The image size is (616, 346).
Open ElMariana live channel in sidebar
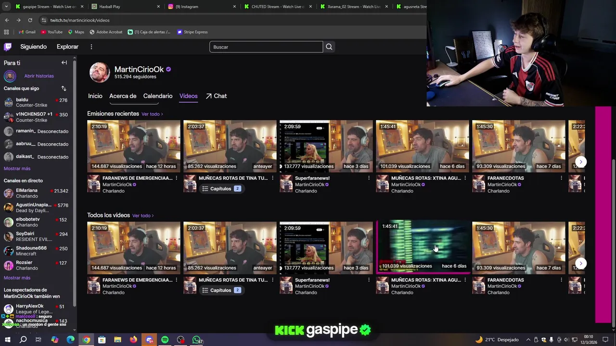(x=37, y=193)
